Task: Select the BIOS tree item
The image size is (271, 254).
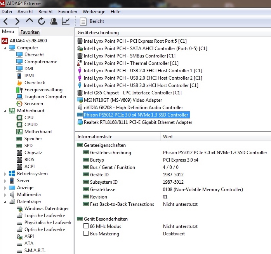Action: [x=30, y=159]
